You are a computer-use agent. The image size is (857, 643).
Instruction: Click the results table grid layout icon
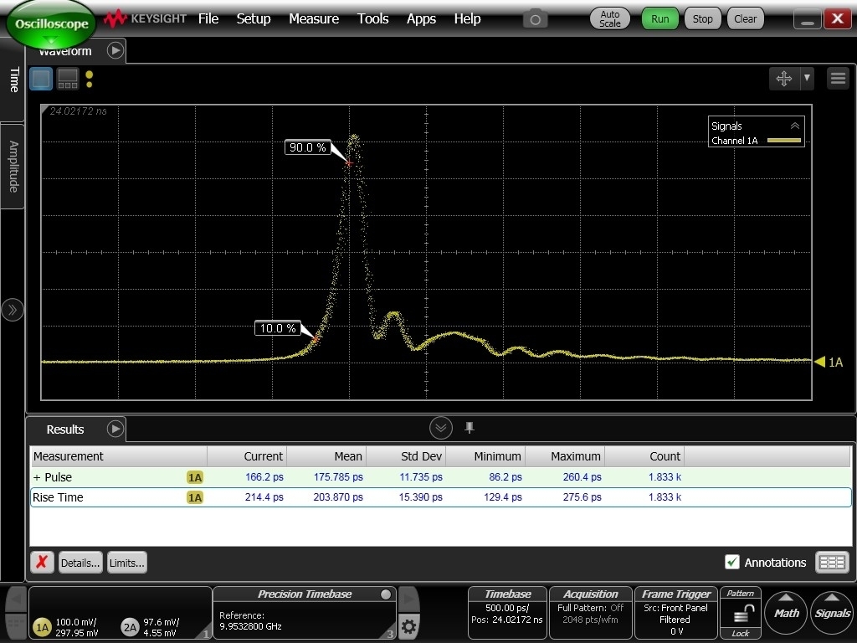[x=832, y=563]
